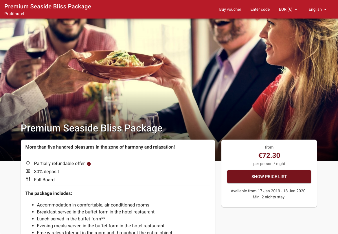Click the Partially refundable offer text
Viewport: 338px width, 234px height.
[59, 163]
